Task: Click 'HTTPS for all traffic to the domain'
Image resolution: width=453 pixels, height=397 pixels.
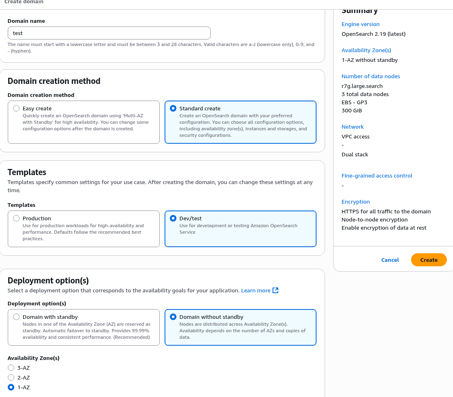Action: [x=386, y=211]
